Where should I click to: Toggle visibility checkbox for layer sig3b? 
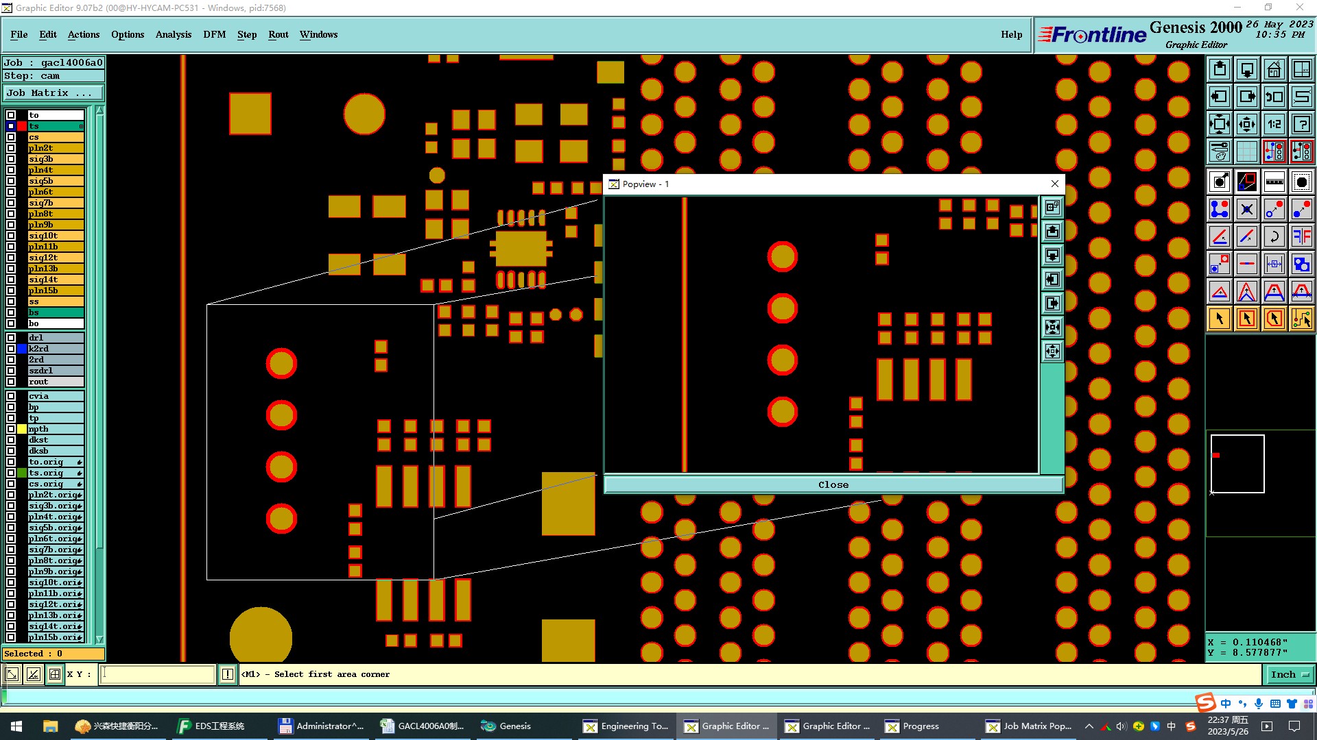[x=11, y=159]
